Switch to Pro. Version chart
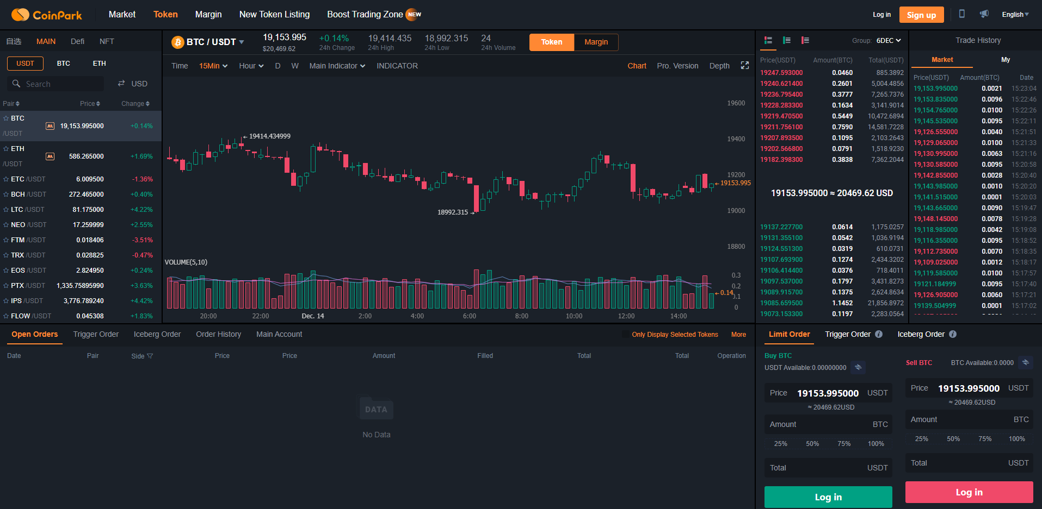Viewport: 1042px width, 509px height. pos(677,66)
